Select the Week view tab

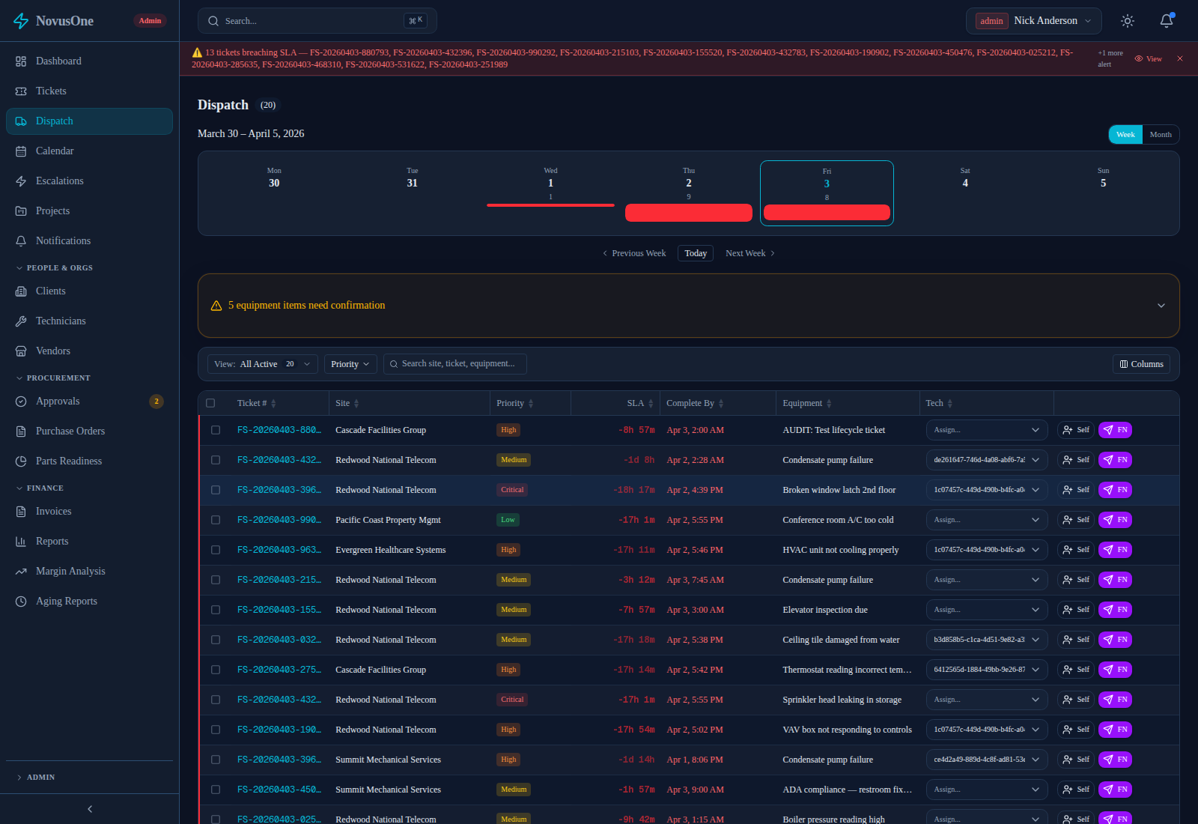click(1125, 135)
